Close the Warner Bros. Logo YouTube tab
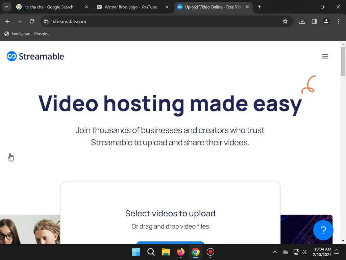The height and width of the screenshot is (260, 346). 167,7
